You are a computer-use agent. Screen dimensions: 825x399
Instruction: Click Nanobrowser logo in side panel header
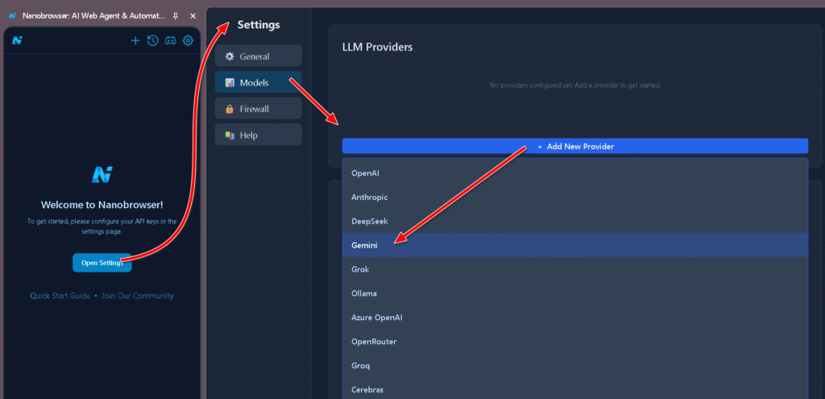click(x=18, y=40)
